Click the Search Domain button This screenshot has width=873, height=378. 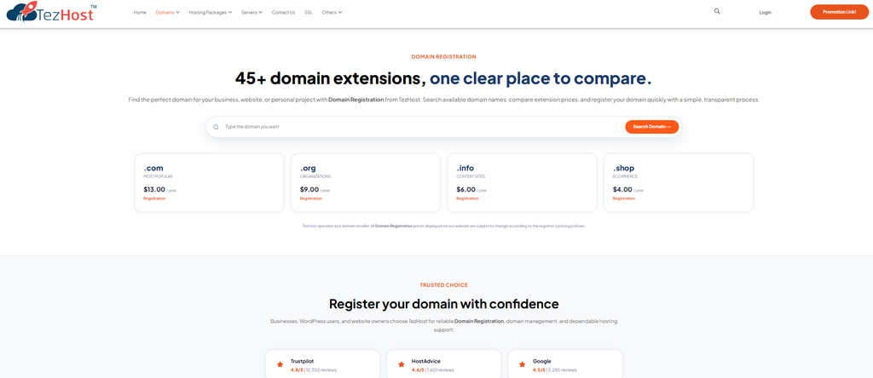[x=652, y=127]
